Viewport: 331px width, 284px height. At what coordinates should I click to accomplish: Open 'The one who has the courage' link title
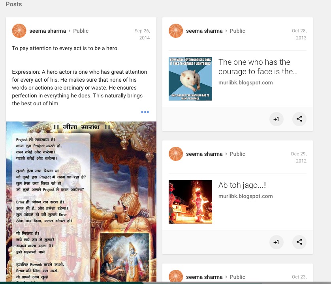(x=257, y=67)
